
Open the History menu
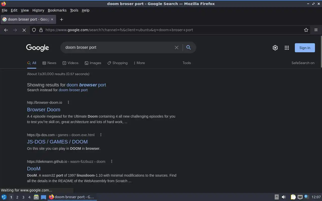click(x=38, y=10)
